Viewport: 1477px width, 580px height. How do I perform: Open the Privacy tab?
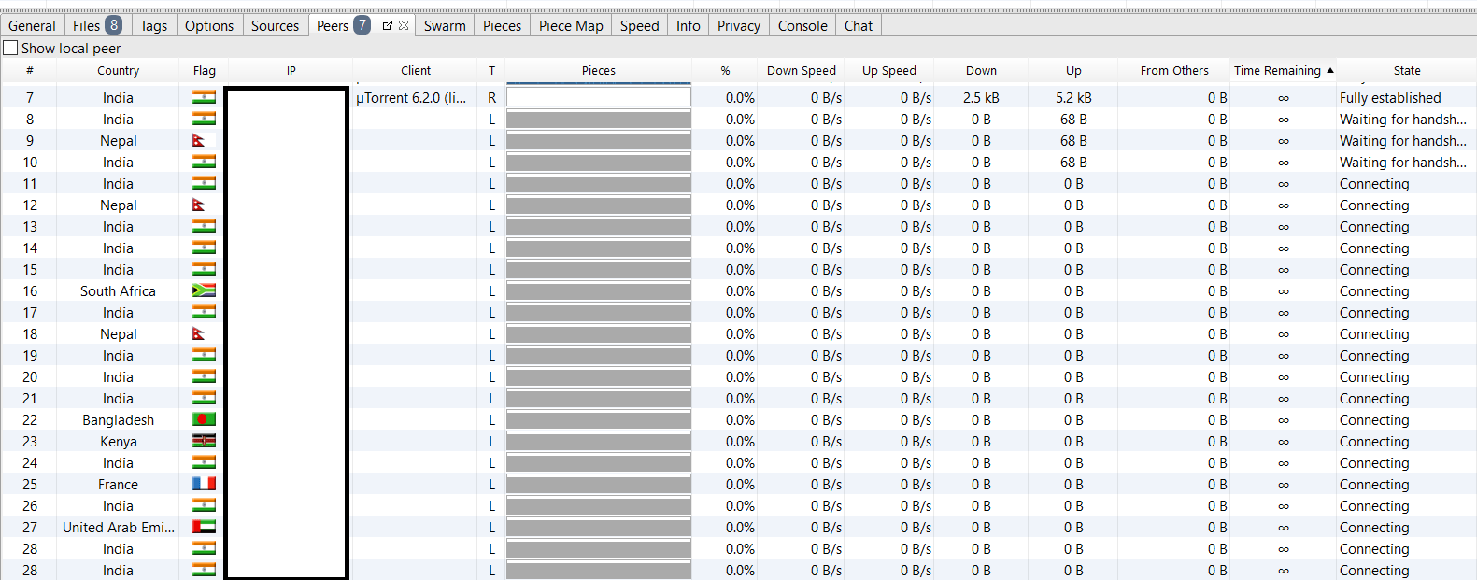pyautogui.click(x=739, y=25)
